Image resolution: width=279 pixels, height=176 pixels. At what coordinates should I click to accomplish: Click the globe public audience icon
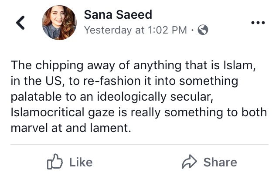point(203,30)
